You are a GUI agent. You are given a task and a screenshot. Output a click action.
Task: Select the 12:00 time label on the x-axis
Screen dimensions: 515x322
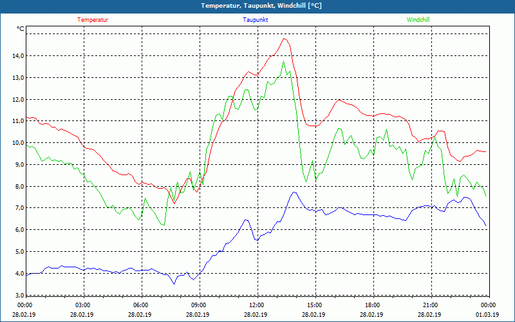[x=256, y=305]
